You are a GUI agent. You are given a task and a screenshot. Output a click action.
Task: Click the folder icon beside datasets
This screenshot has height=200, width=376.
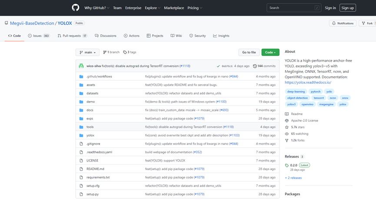pos(81,93)
